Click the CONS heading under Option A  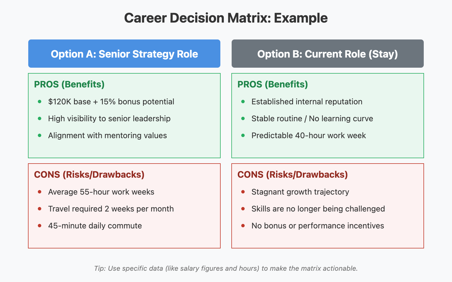click(89, 175)
